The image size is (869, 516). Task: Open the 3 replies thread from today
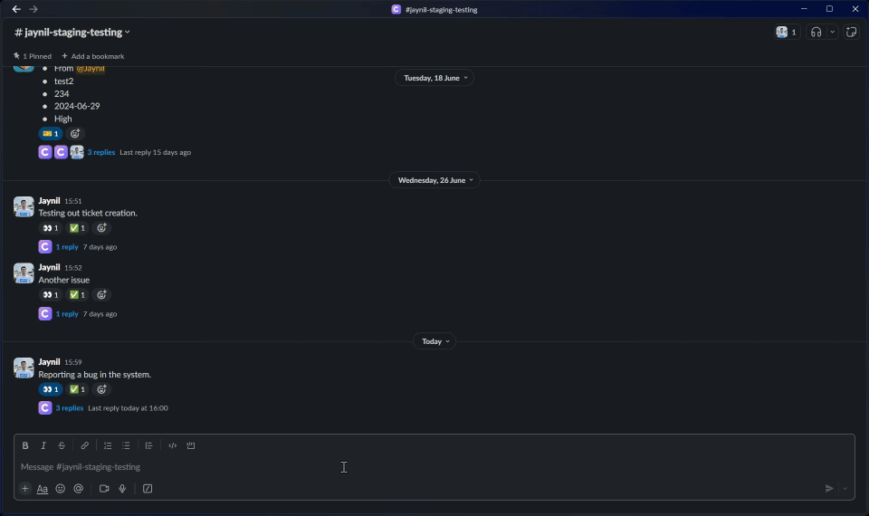coord(70,408)
